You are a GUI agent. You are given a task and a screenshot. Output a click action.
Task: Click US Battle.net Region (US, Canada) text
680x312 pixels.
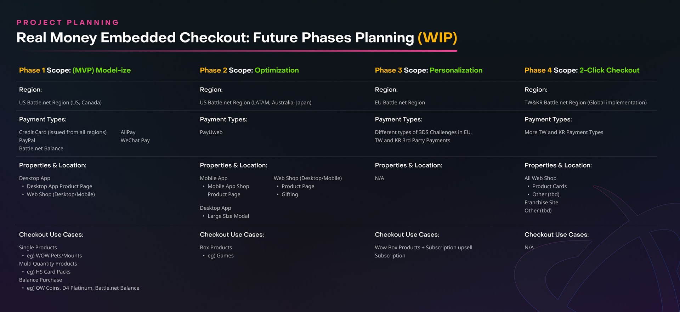[60, 103]
